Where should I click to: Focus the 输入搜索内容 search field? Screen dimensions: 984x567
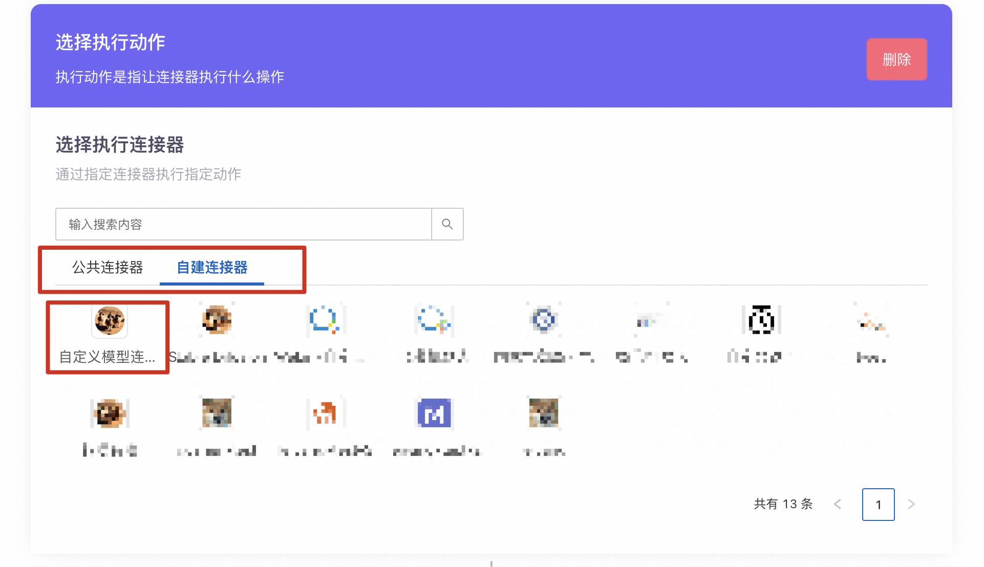click(x=243, y=224)
